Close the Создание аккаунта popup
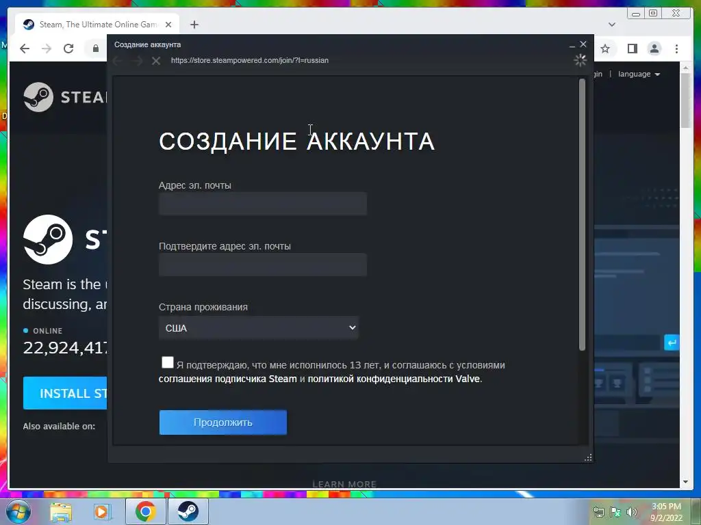701x525 pixels. click(583, 44)
